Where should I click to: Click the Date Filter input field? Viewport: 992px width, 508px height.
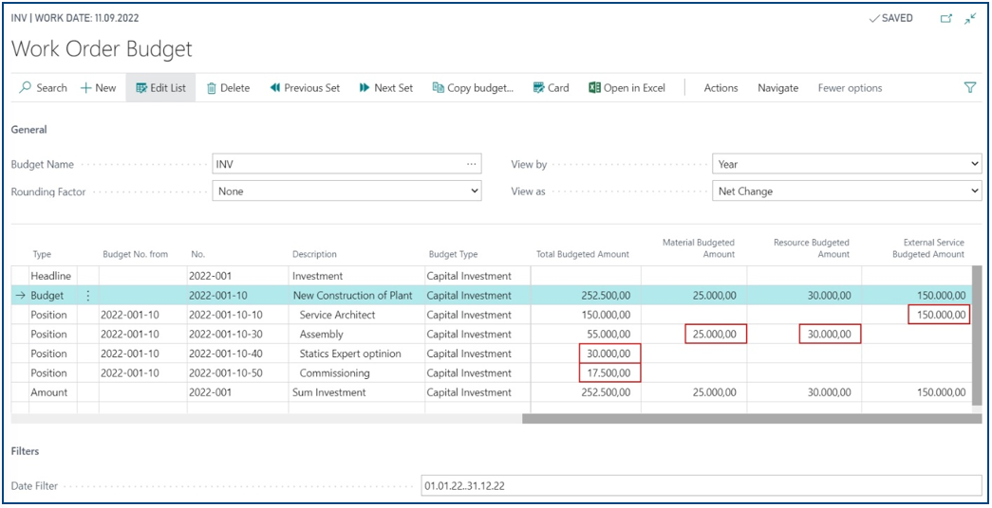pos(702,486)
